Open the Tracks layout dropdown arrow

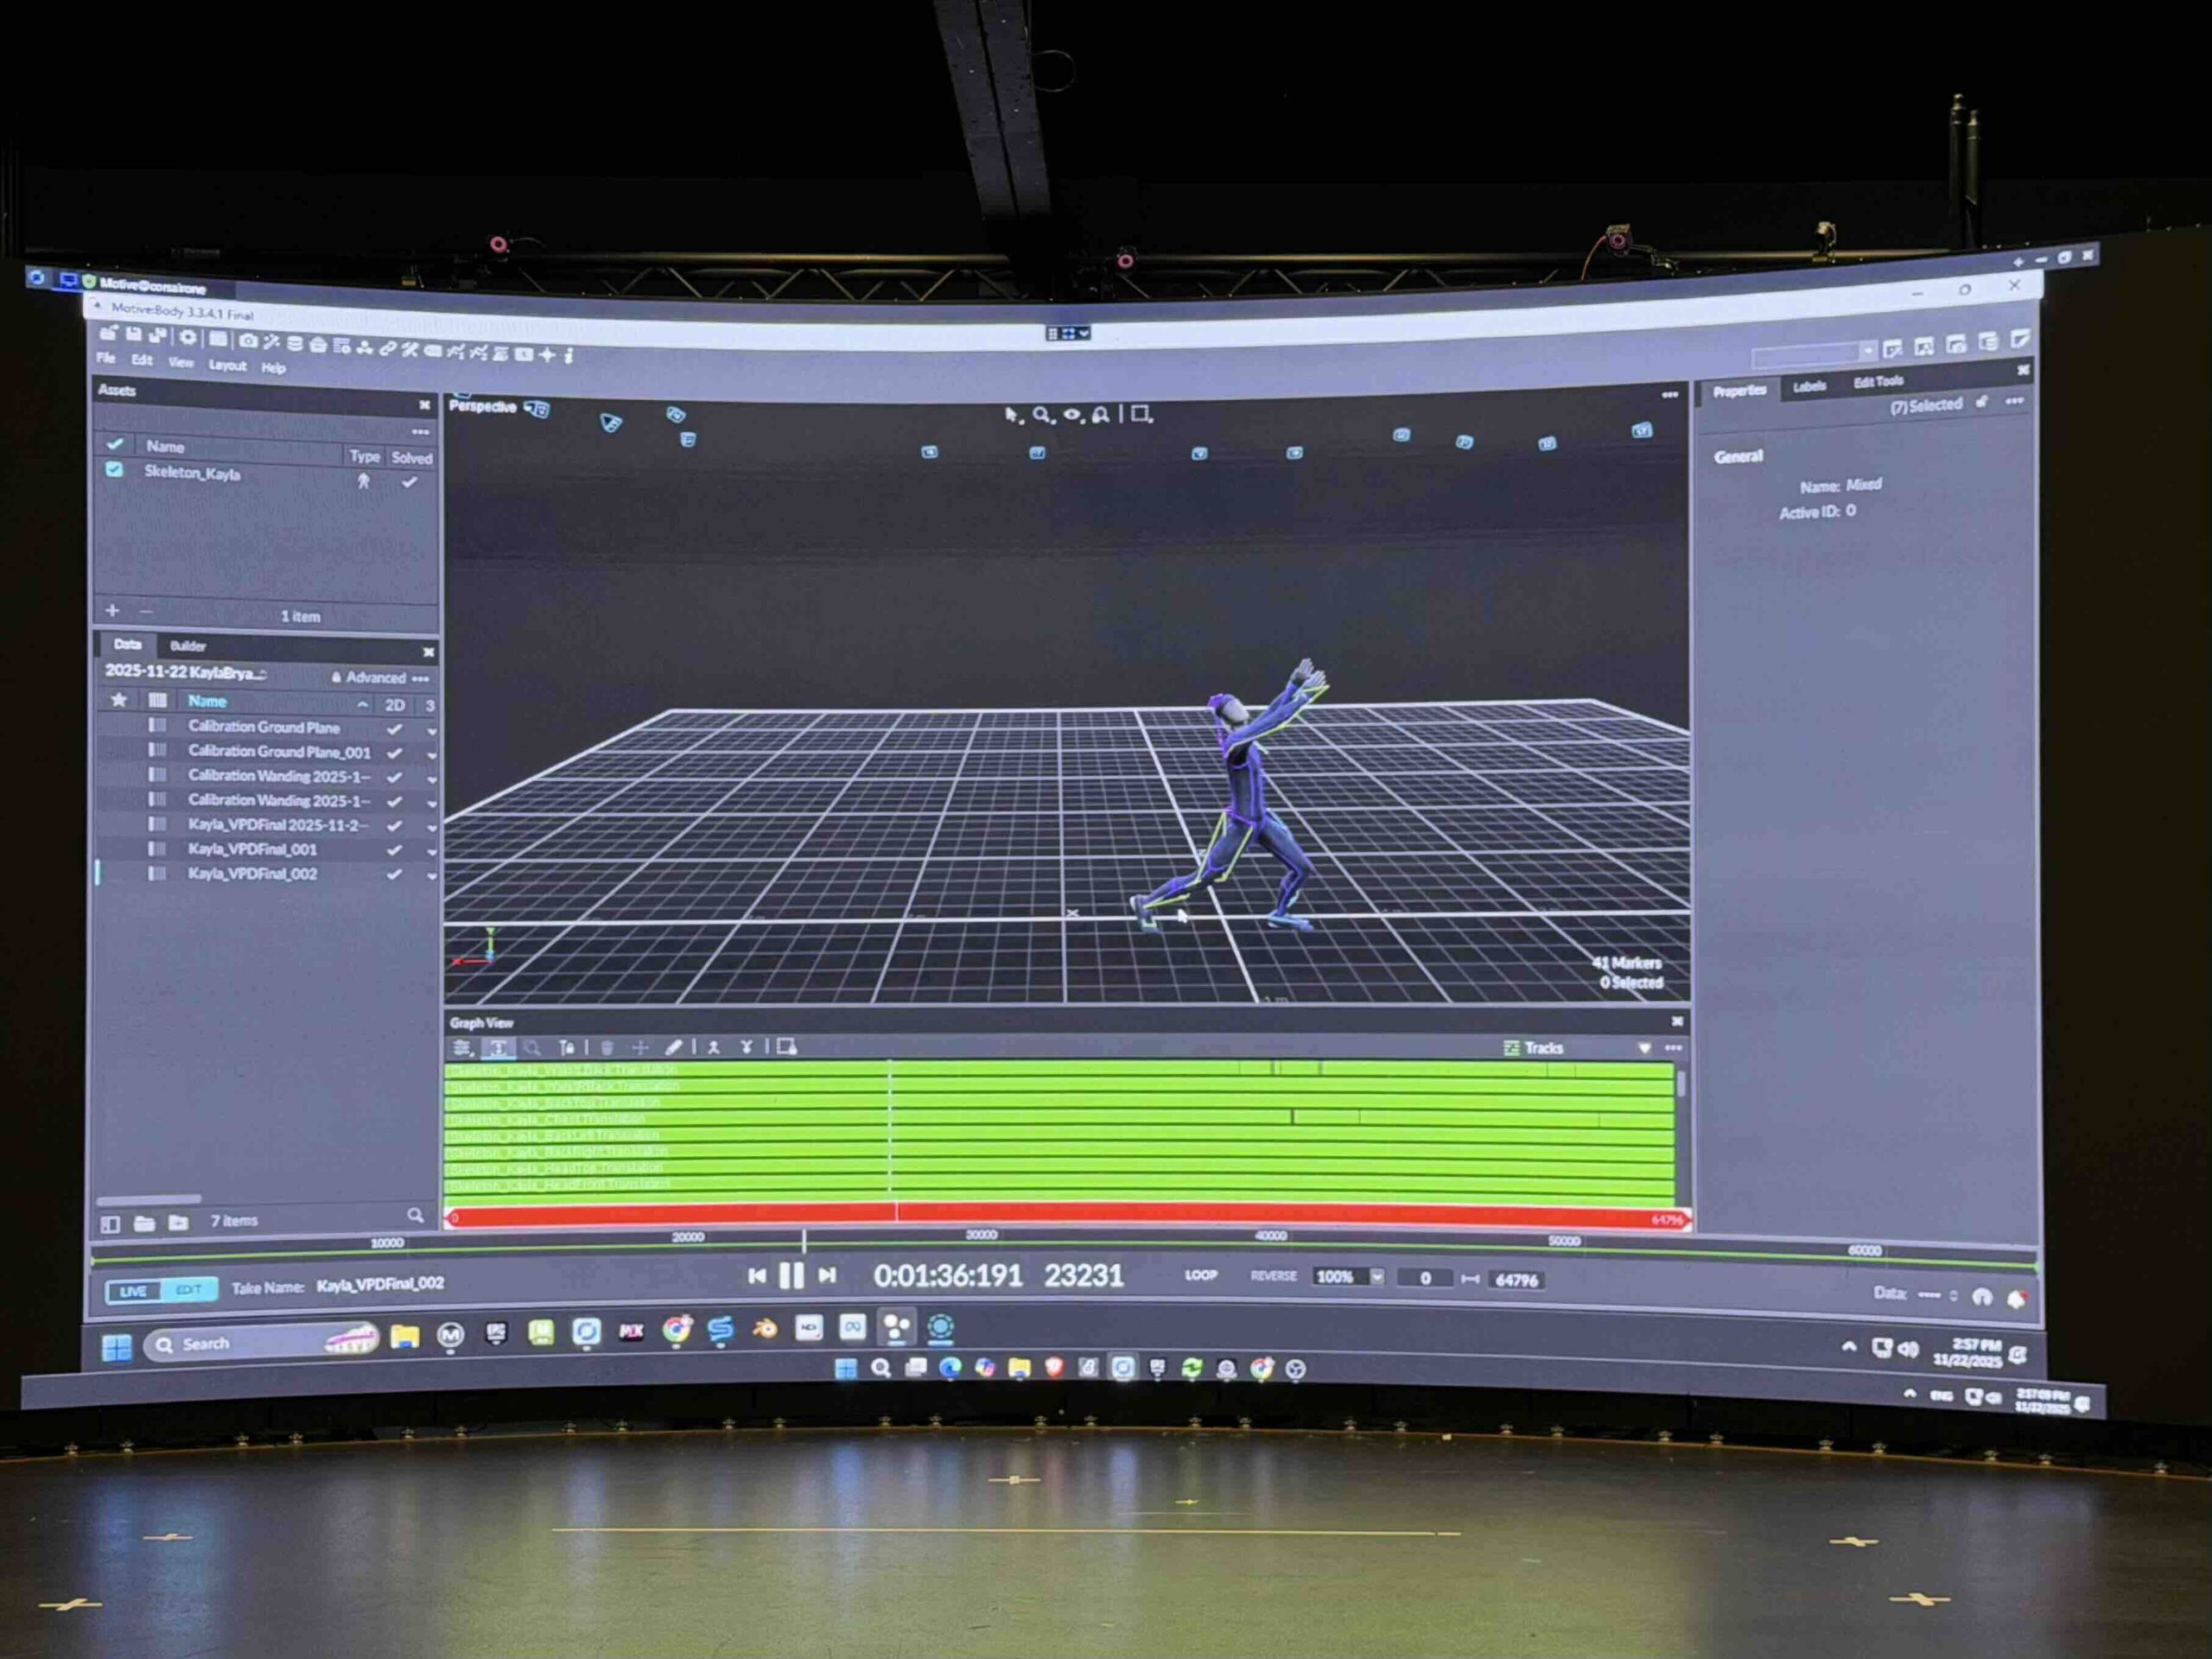click(1644, 1048)
